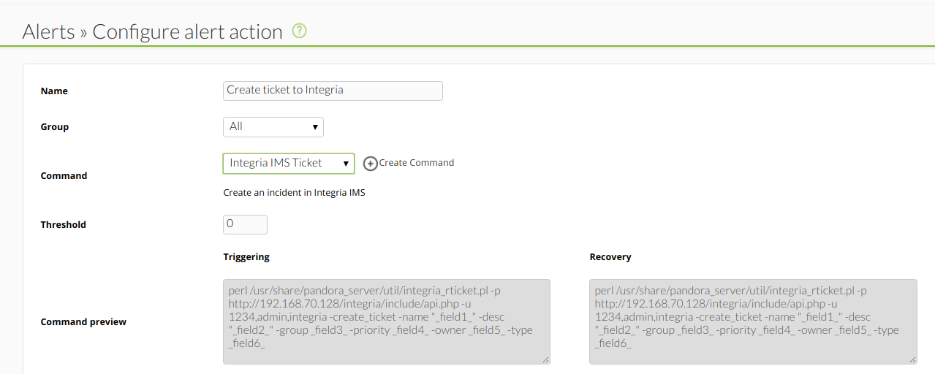Viewport: 935px width, 374px height.
Task: Focus the Name field containing Create ticket to Integria
Action: [x=333, y=91]
